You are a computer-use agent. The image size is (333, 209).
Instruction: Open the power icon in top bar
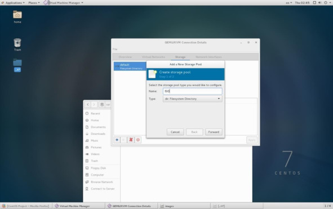tap(326, 3)
